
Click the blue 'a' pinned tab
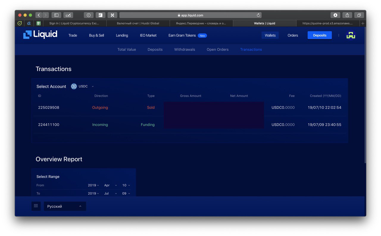[29, 23]
